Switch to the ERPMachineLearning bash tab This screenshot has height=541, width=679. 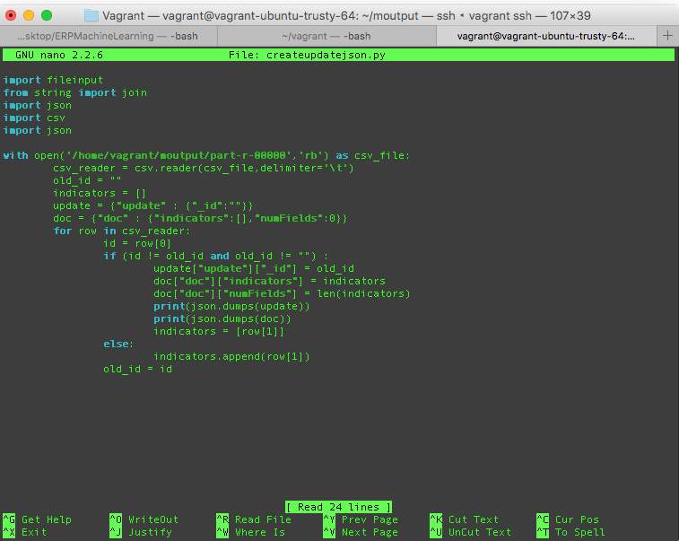pos(109,36)
